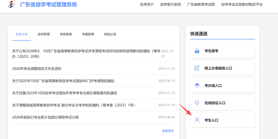Select the 专业计划 tab
Screen dimensions: 278x139
click(x=22, y=34)
